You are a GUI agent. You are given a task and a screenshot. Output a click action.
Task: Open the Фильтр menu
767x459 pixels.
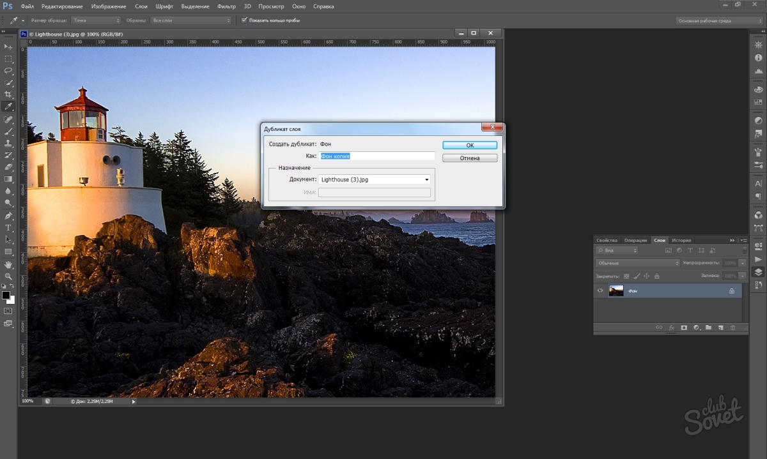226,6
